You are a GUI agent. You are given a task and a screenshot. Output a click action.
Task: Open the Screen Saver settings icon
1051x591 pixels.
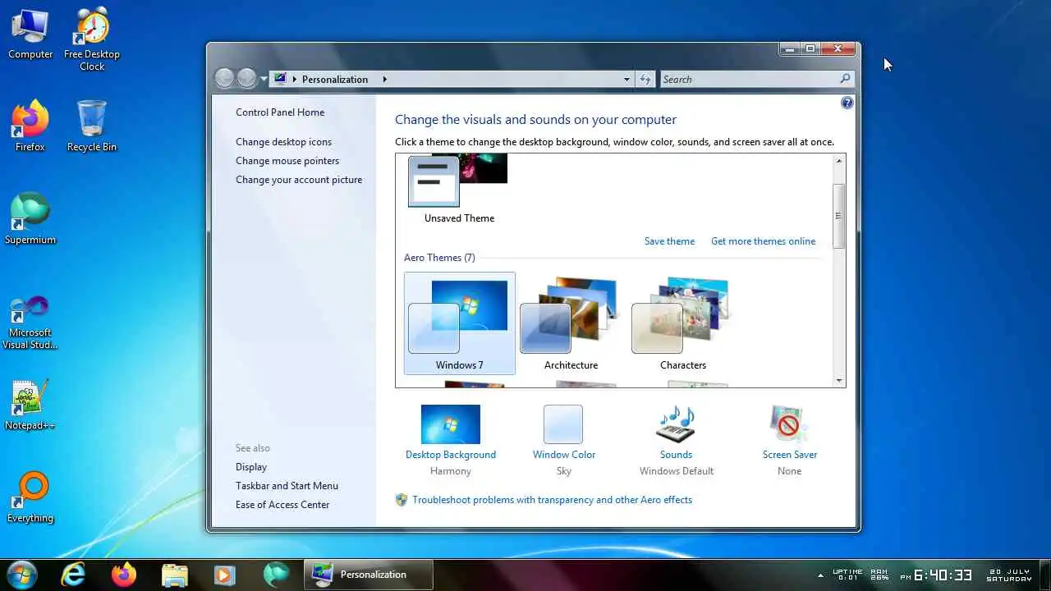click(x=789, y=424)
